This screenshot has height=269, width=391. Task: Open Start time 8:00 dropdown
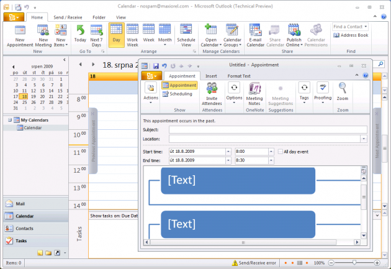[271, 152]
